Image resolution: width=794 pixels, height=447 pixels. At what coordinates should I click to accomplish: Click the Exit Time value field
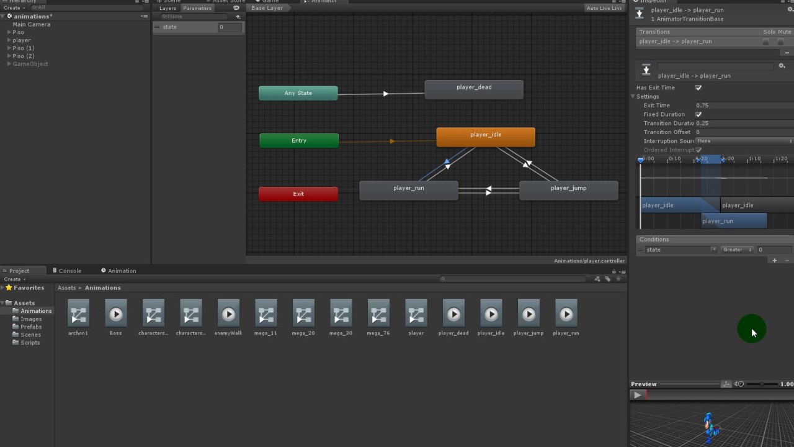pyautogui.click(x=744, y=106)
